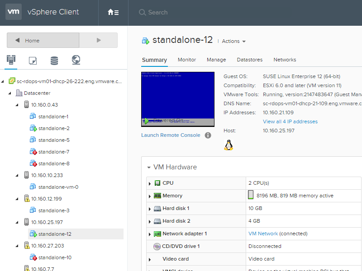The height and width of the screenshot is (271, 362).
Task: Click Launch Remote Console link
Action: click(171, 135)
